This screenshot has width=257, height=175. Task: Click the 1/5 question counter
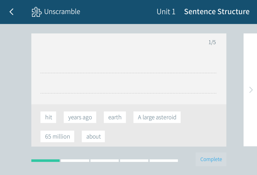coord(212,42)
